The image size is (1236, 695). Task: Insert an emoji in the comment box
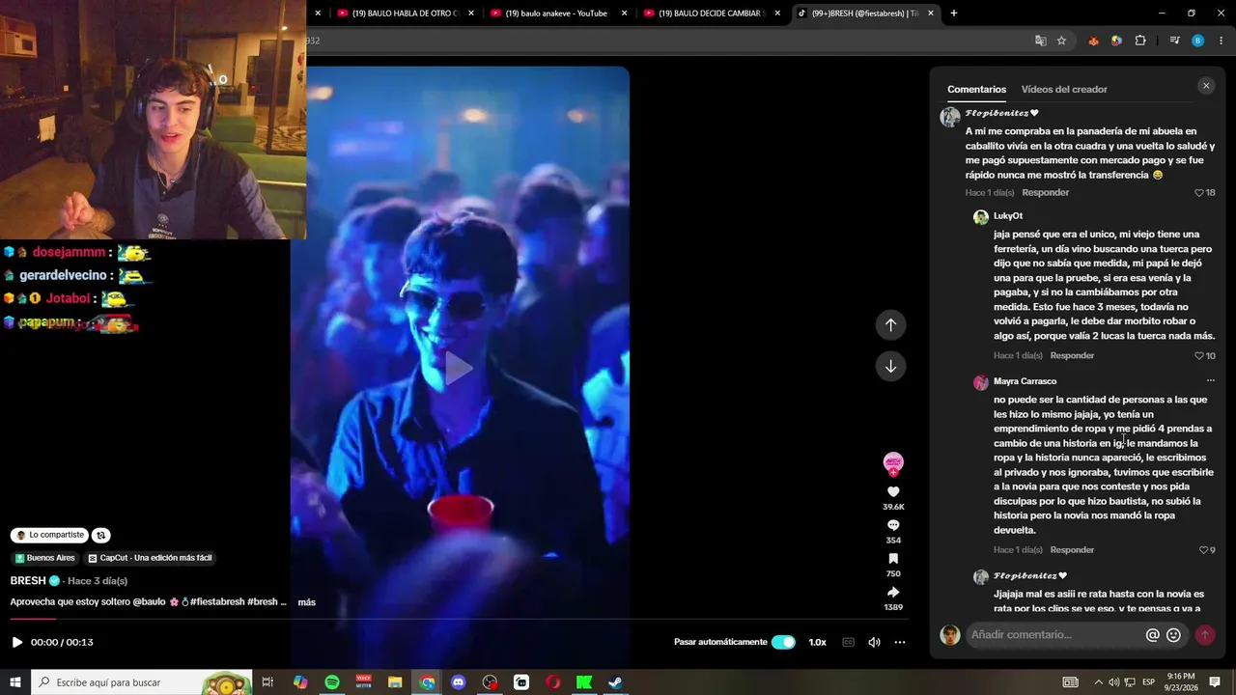[1173, 635]
